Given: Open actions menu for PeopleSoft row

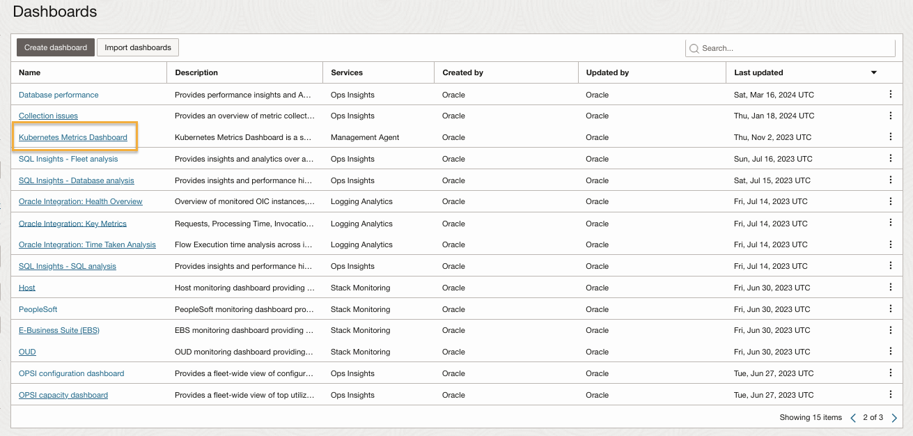Looking at the screenshot, I should [x=890, y=309].
